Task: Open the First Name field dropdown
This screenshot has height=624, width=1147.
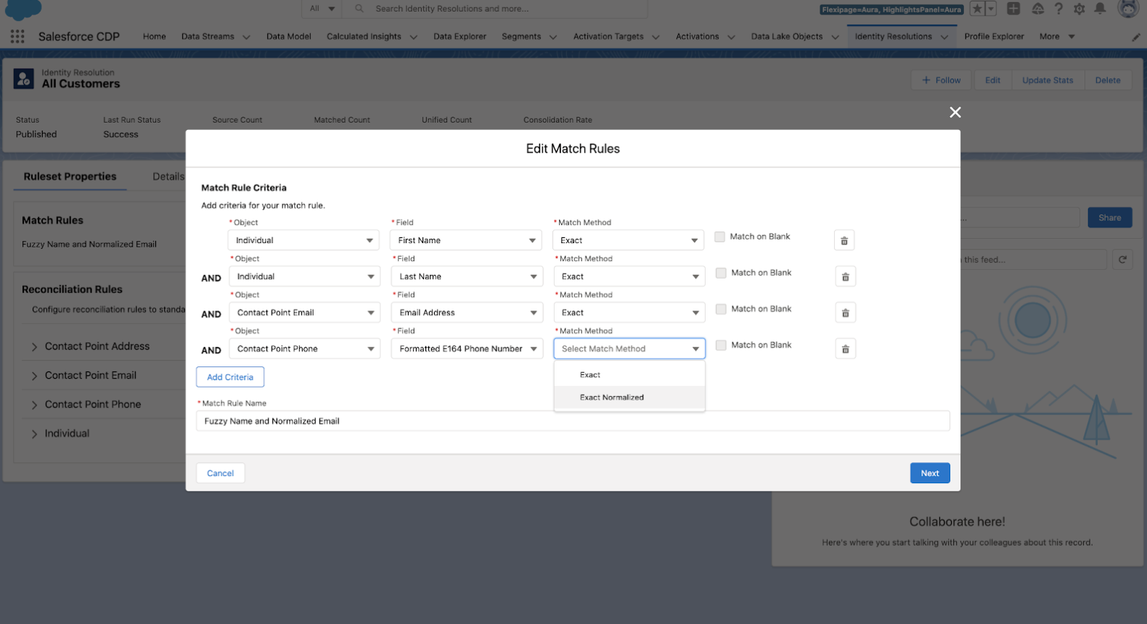Action: pyautogui.click(x=465, y=240)
